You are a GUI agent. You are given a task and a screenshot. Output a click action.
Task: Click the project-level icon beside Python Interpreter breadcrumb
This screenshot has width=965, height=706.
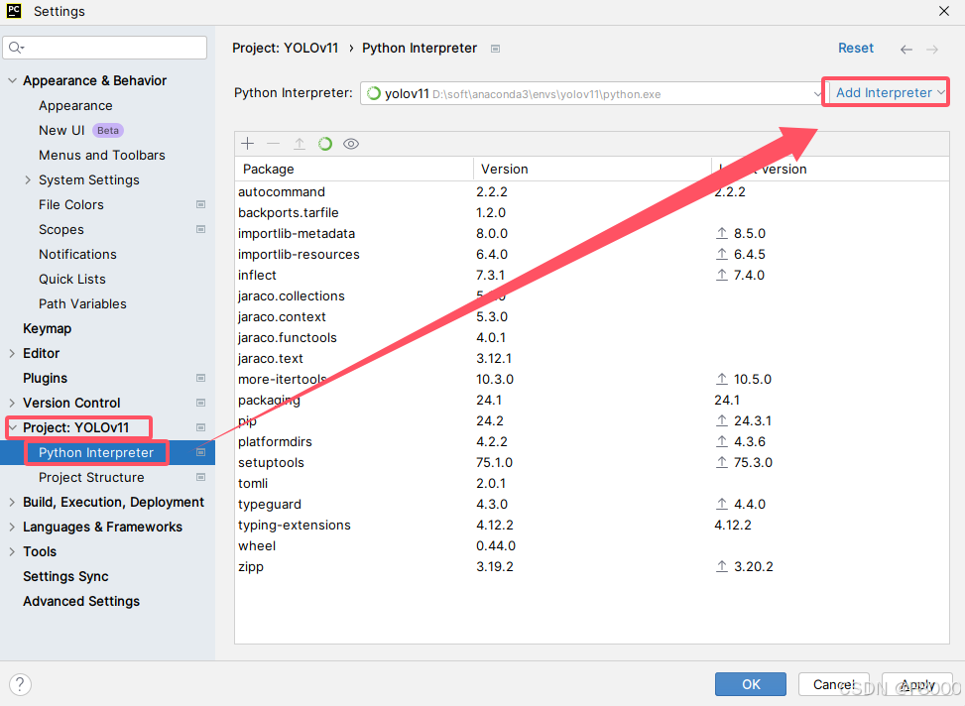point(496,49)
